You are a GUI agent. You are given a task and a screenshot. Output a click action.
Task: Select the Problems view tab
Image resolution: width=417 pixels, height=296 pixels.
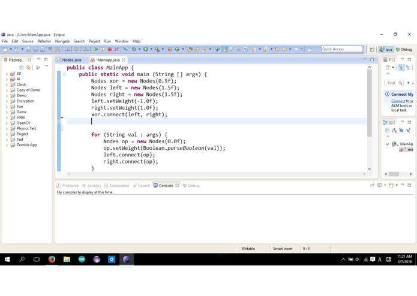(68, 186)
